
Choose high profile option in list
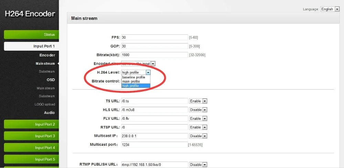click(x=136, y=86)
